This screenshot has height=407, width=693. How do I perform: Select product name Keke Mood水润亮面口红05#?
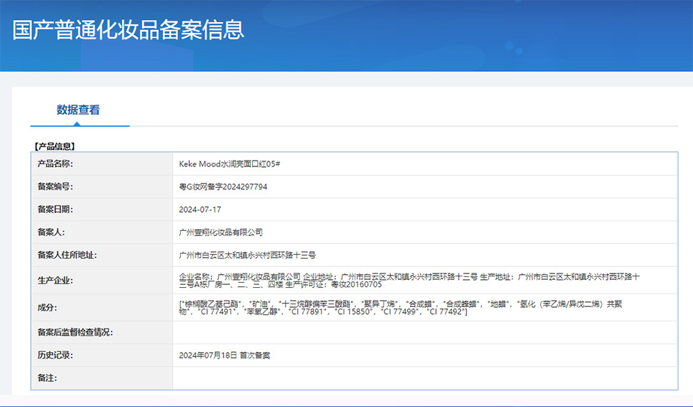point(229,164)
